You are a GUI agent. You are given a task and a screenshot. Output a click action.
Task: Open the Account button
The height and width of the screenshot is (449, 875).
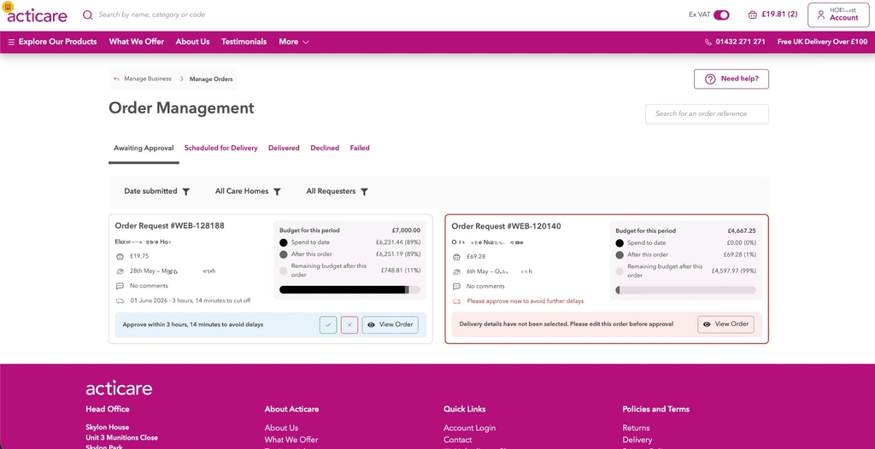coord(838,15)
